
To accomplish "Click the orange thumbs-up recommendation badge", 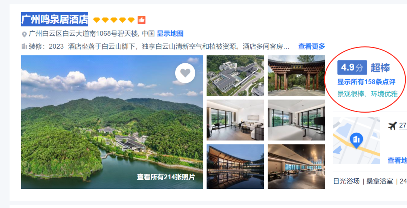I will point(141,20).
